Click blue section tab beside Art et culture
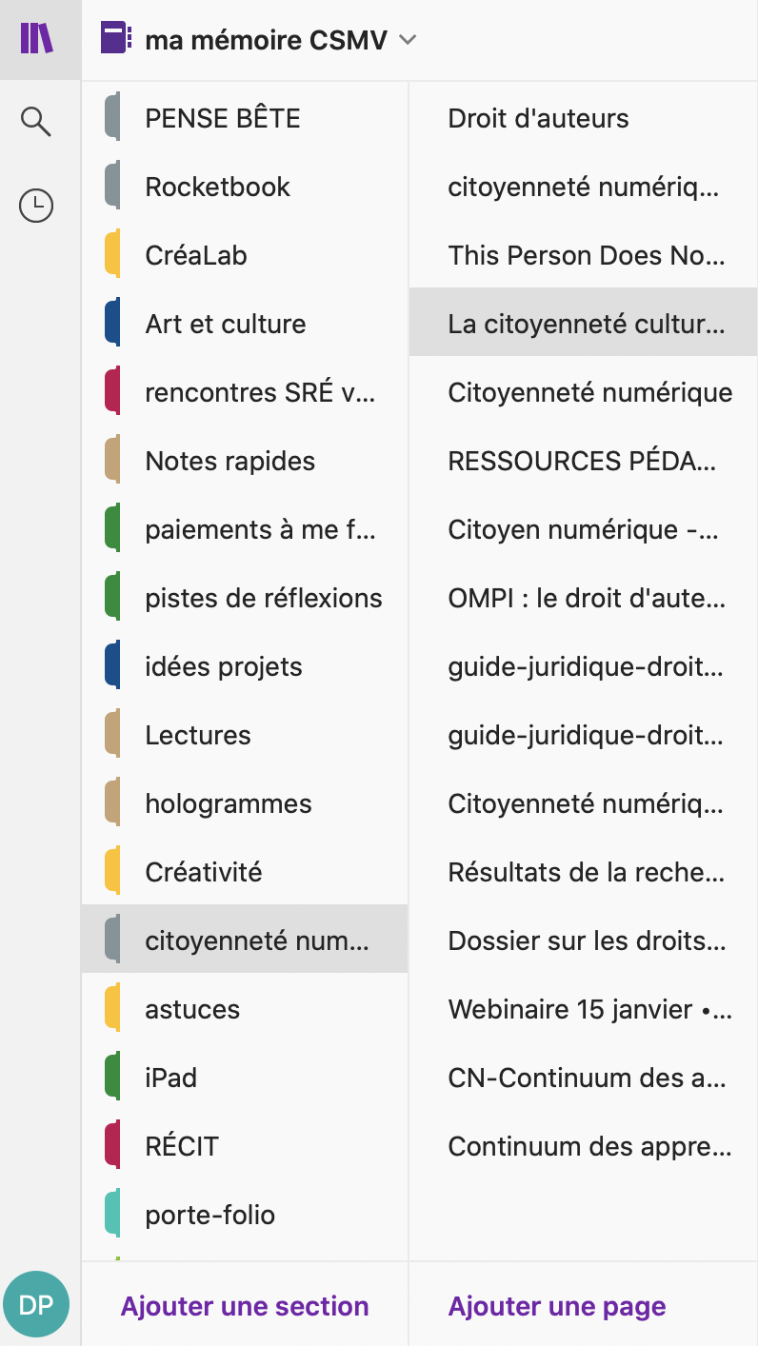The image size is (758, 1346). point(112,324)
